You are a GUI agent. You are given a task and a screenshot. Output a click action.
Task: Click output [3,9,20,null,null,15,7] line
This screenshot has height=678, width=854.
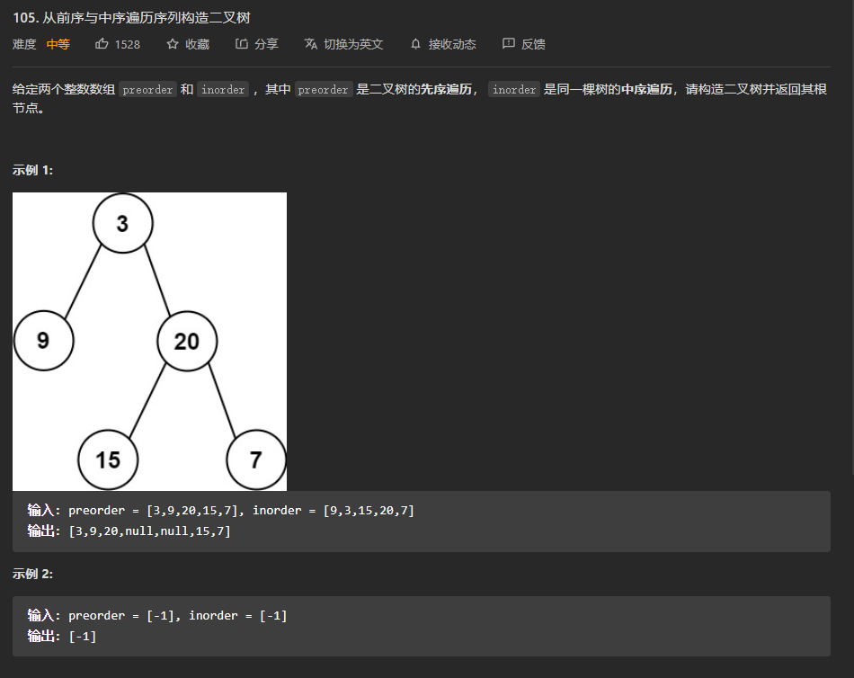(129, 531)
